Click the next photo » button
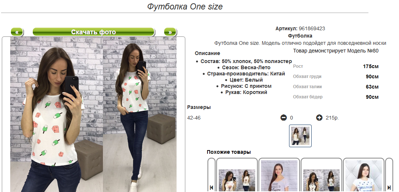 170,32
